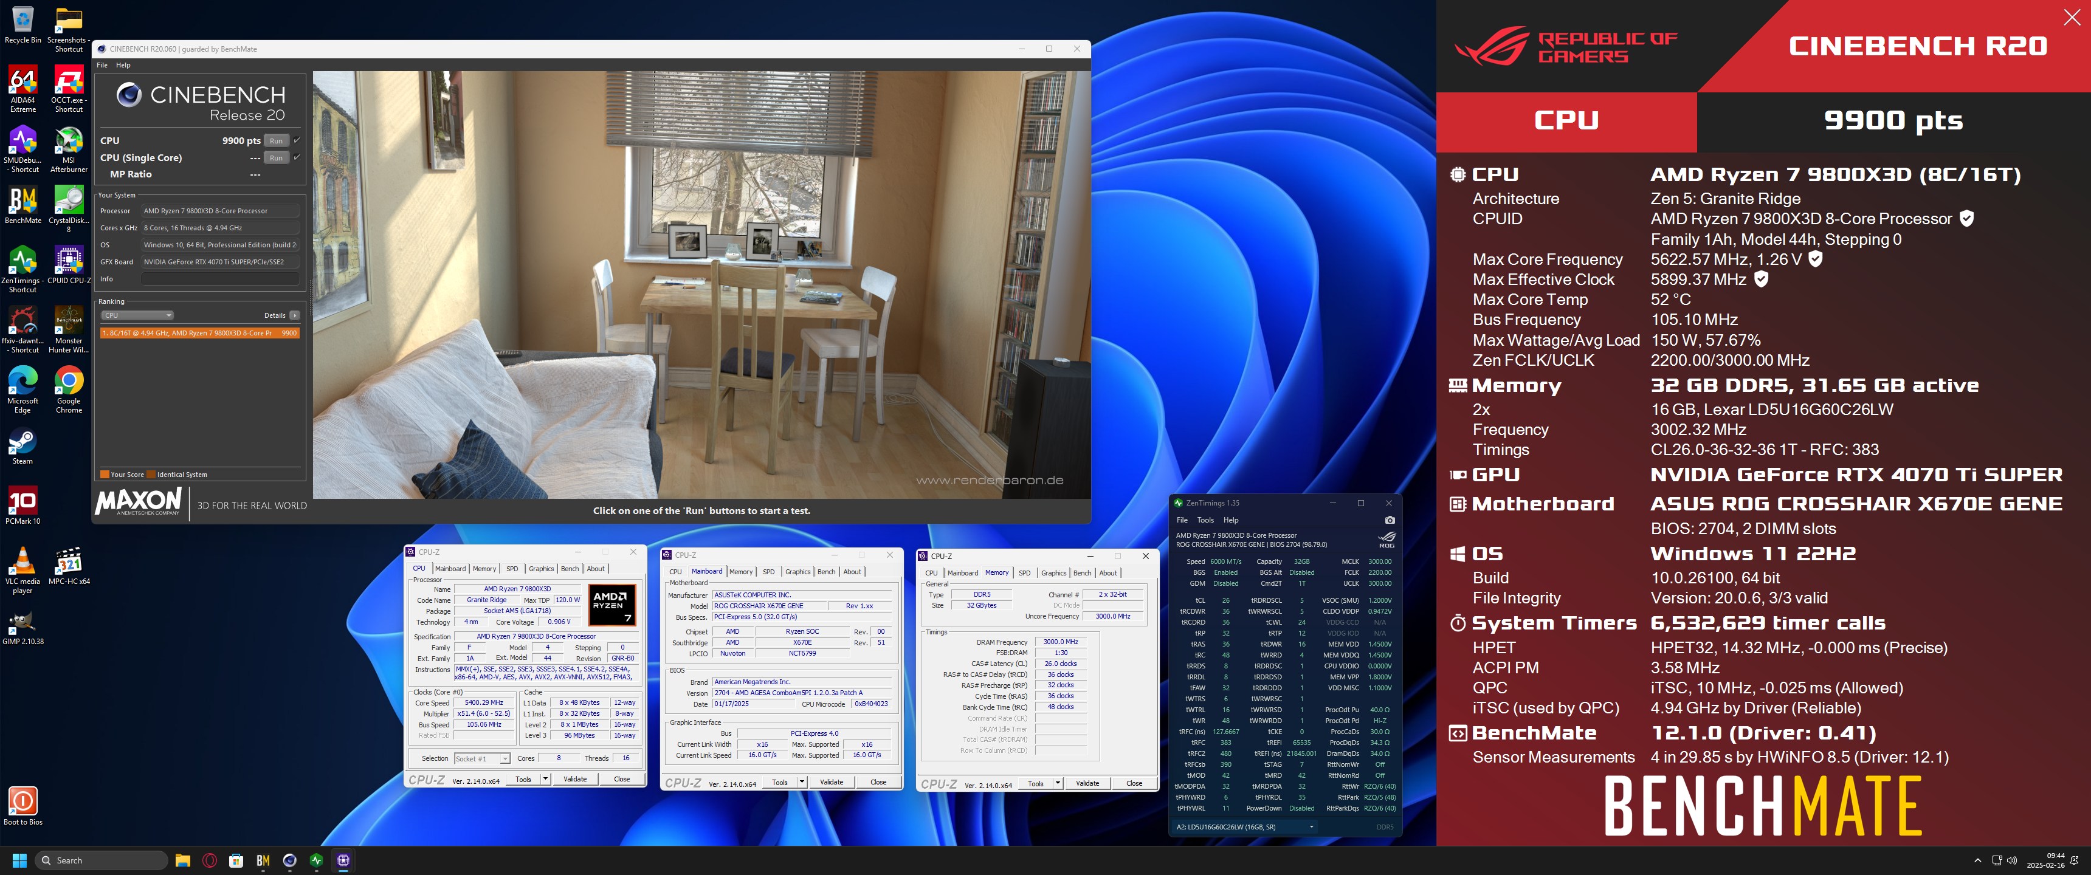
Task: Toggle the CPU (Single Core) test checkbox
Action: (x=297, y=157)
